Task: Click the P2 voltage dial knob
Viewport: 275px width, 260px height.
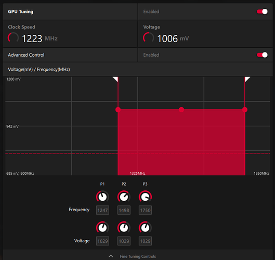Action: 124,228
